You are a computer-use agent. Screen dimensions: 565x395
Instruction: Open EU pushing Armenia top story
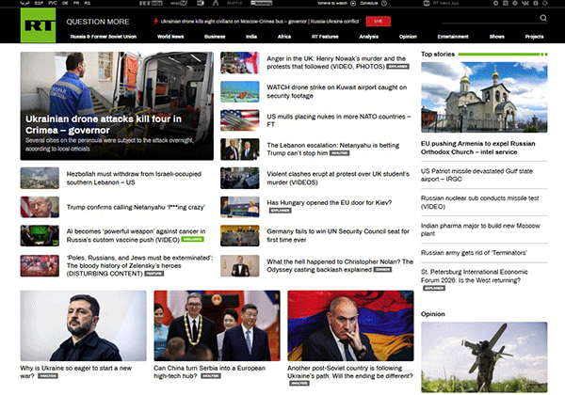[477, 148]
